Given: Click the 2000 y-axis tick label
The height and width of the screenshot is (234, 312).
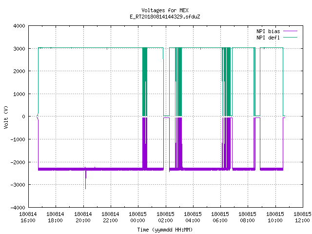Looking at the screenshot, I should point(19,71).
